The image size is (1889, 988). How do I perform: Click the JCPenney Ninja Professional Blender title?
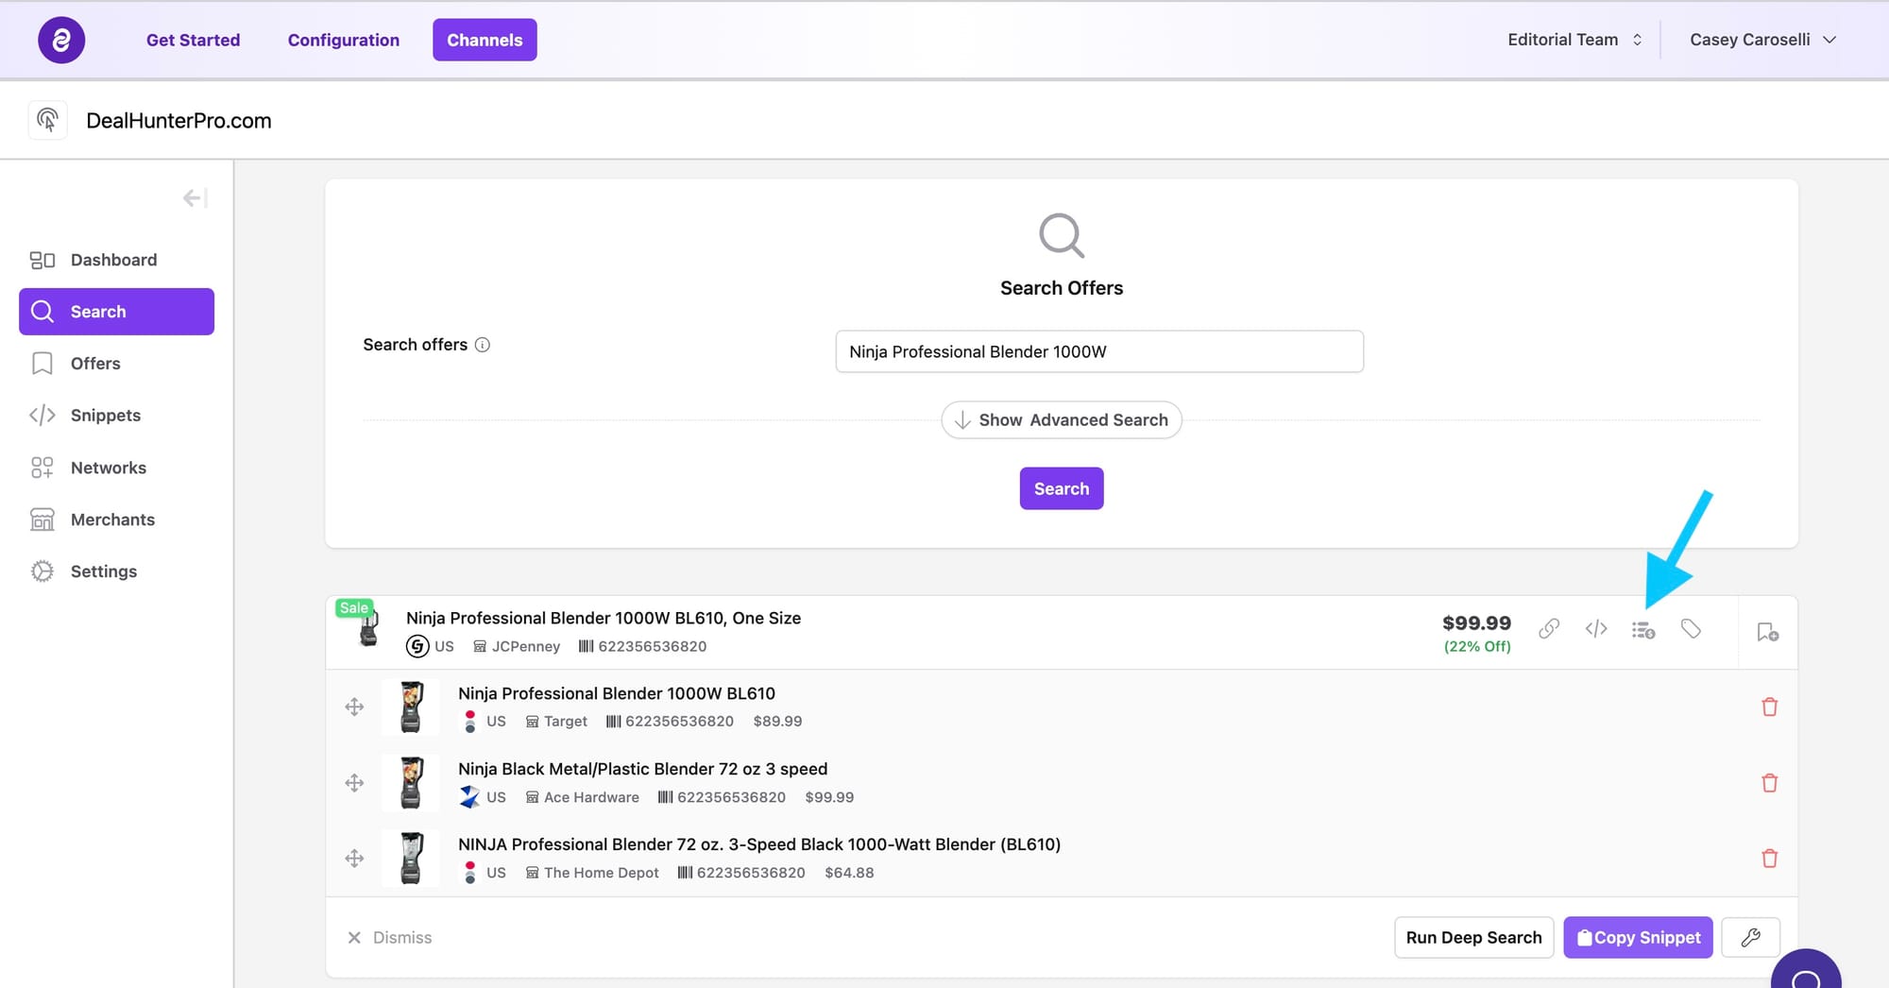click(604, 618)
